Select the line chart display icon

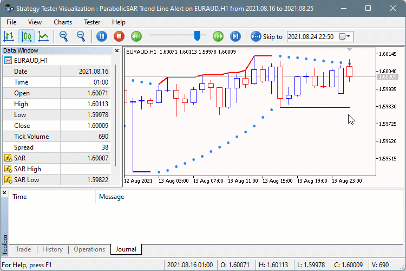click(43, 36)
